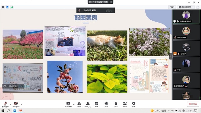
Task: Select the 社联宣传部 participant tile
Action: [186, 80]
